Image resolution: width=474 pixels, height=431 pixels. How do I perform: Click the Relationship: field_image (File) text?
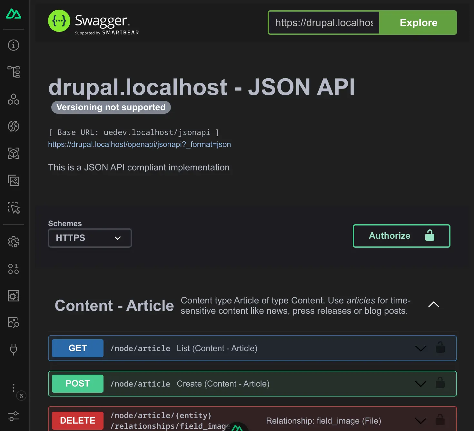pyautogui.click(x=323, y=421)
